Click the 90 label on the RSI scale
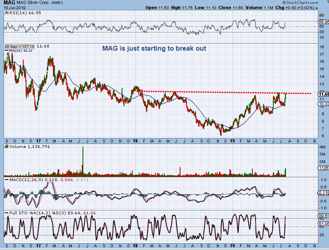 pyautogui.click(x=321, y=15)
